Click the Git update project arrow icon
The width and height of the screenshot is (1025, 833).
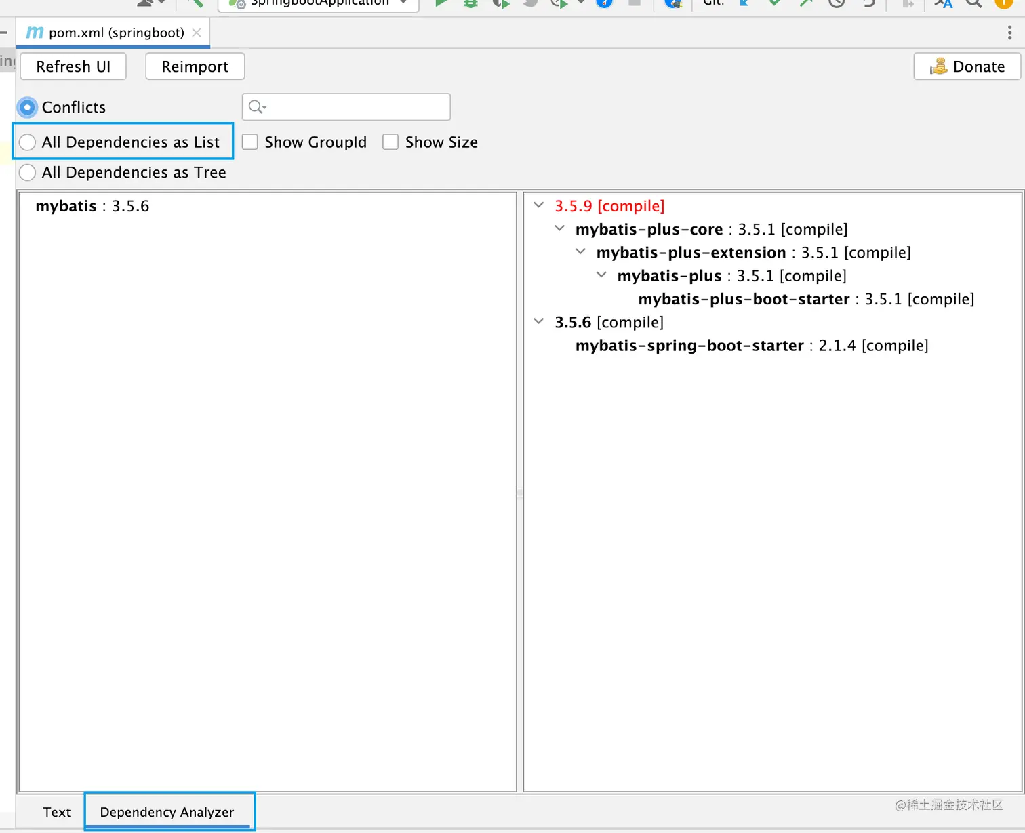pyautogui.click(x=744, y=2)
